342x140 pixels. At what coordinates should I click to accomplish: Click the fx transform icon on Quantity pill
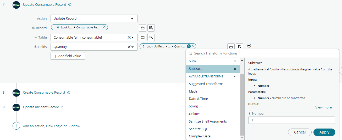189,46
